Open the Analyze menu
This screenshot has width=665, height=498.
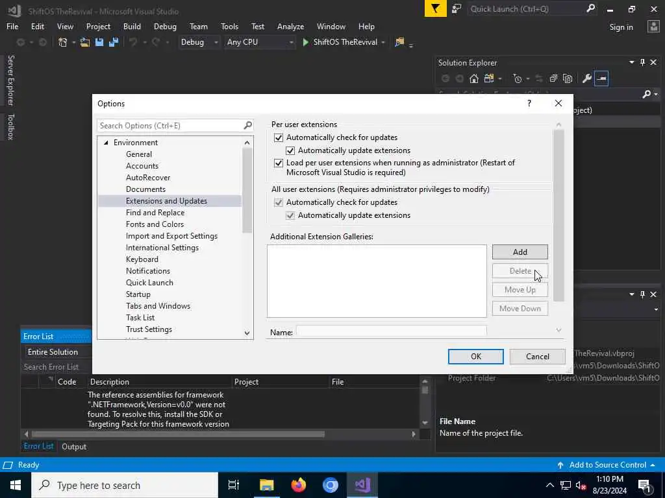pyautogui.click(x=290, y=26)
